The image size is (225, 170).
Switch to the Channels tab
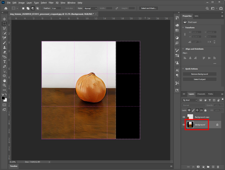201,94
